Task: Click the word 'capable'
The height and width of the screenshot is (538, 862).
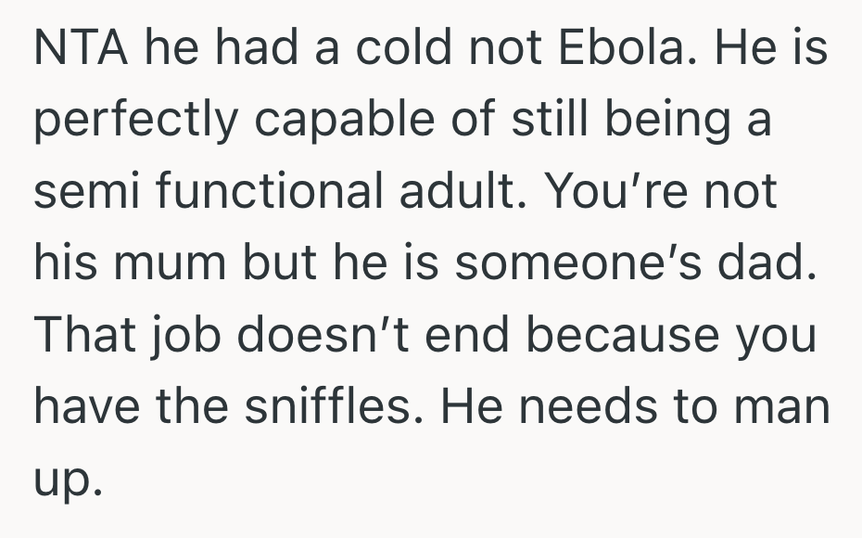Action: [x=322, y=122]
